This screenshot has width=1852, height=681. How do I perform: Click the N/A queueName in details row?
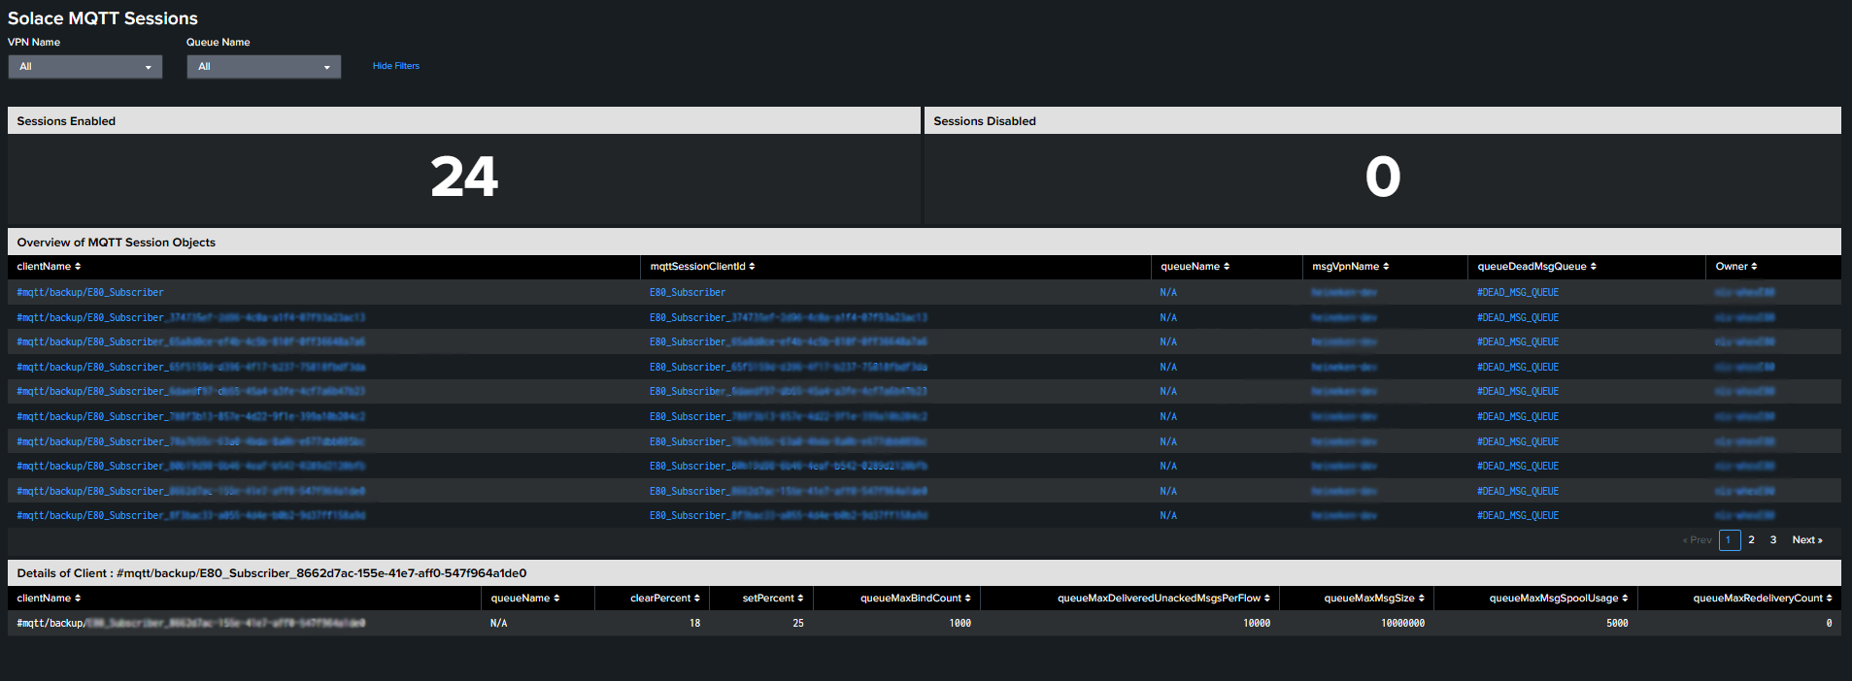(498, 624)
